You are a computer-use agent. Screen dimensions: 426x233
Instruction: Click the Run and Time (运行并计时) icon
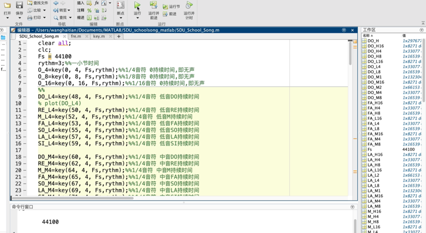pos(189,5)
